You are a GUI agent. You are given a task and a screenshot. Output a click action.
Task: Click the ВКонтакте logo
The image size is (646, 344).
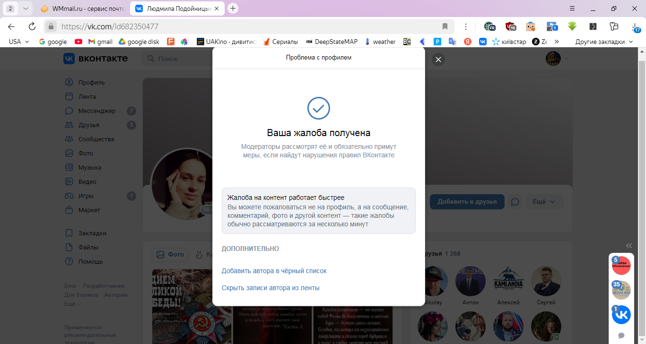pos(96,59)
